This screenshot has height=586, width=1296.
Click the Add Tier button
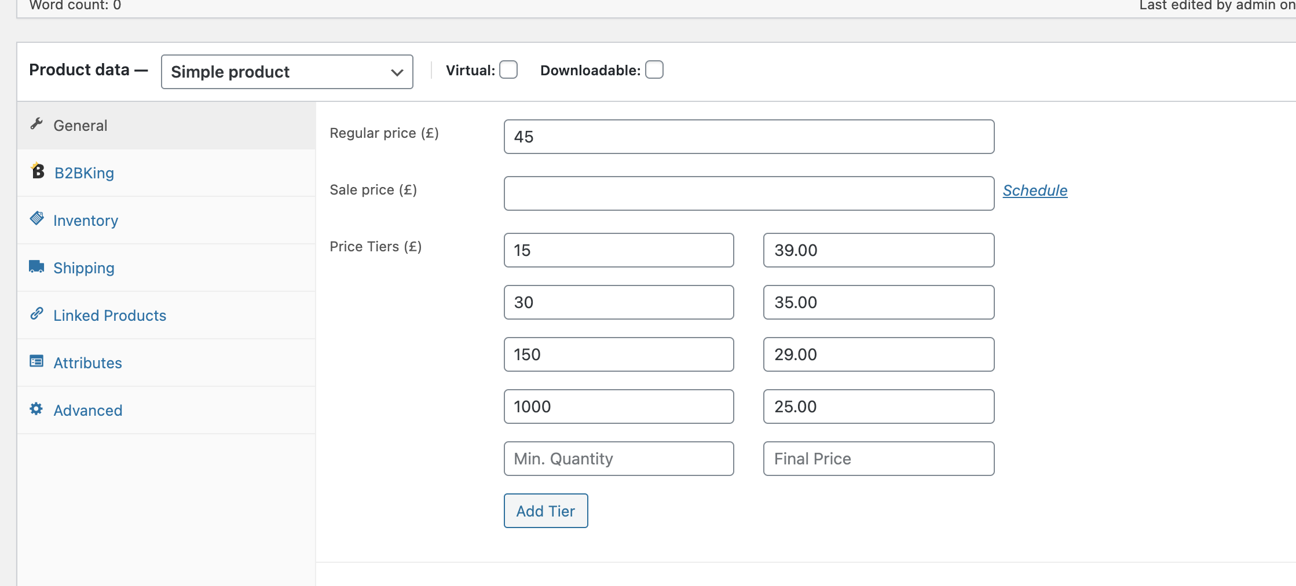coord(546,511)
